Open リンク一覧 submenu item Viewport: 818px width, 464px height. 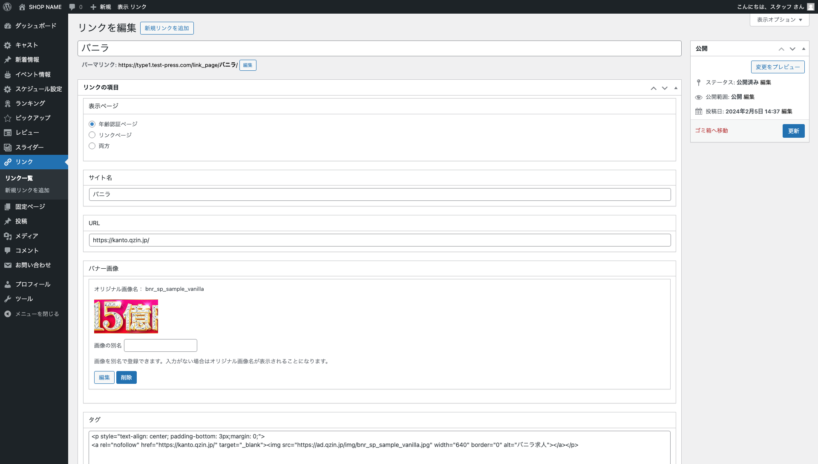19,178
